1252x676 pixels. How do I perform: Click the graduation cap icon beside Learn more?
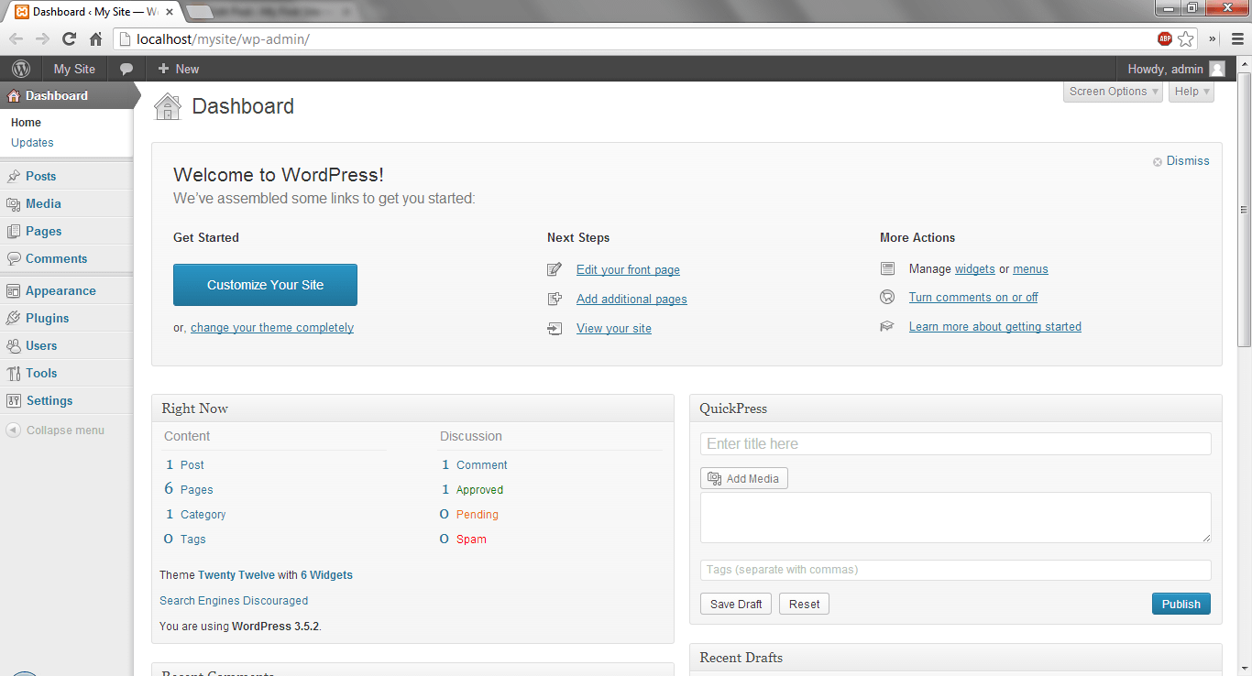click(x=887, y=326)
